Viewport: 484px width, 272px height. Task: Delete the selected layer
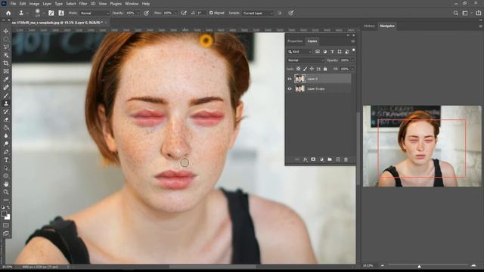[346, 159]
